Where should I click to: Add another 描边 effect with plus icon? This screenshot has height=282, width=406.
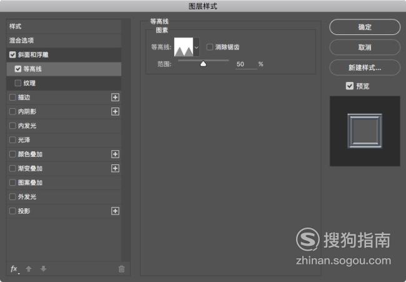(115, 98)
